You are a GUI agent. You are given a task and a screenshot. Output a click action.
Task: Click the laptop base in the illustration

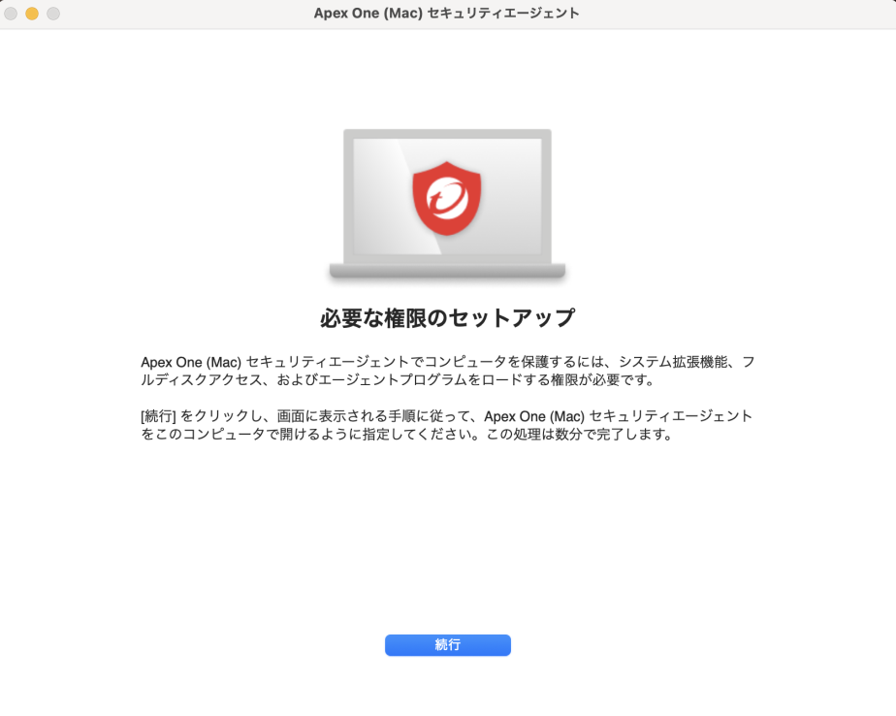(447, 271)
